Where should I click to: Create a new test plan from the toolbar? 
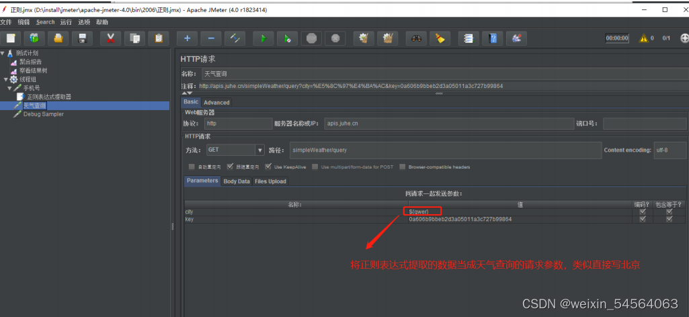click(x=11, y=39)
